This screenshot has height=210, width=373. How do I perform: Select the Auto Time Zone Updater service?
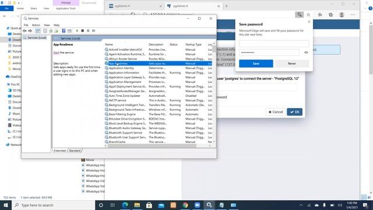158,96
